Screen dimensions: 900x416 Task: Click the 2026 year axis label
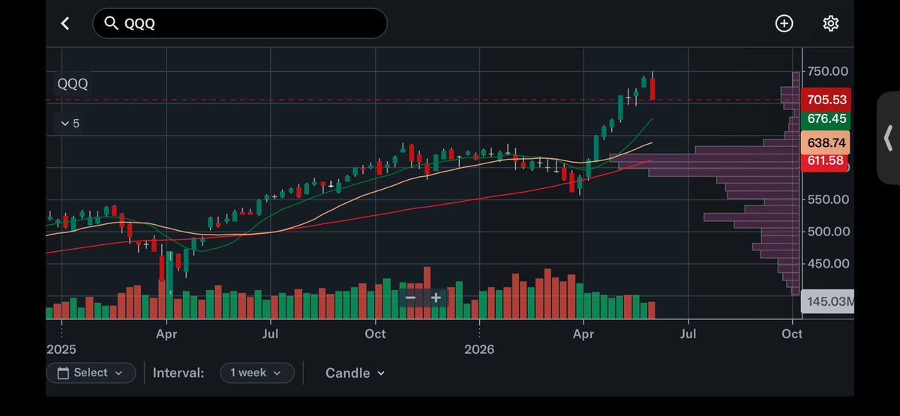tap(478, 349)
